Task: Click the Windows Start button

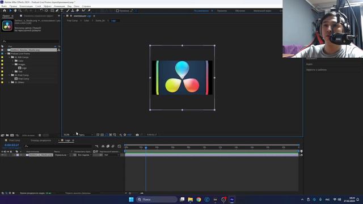Action: click(x=131, y=199)
